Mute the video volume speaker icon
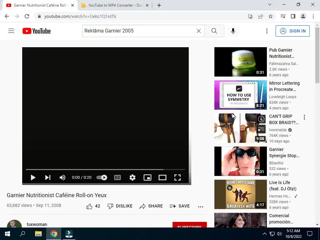The image size is (320, 240). (62, 177)
